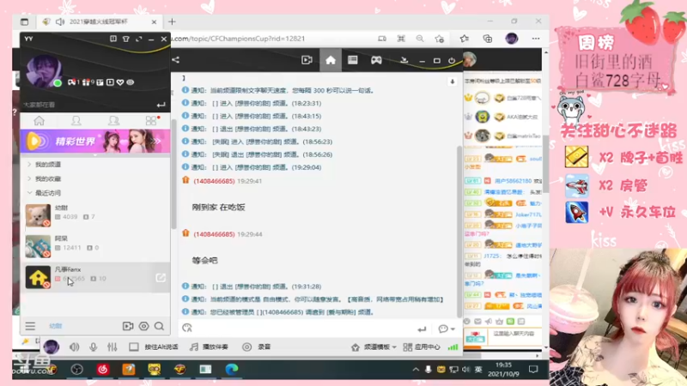The width and height of the screenshot is (687, 386).
Task: Open the audio mixer sliders icon
Action: coord(112,347)
